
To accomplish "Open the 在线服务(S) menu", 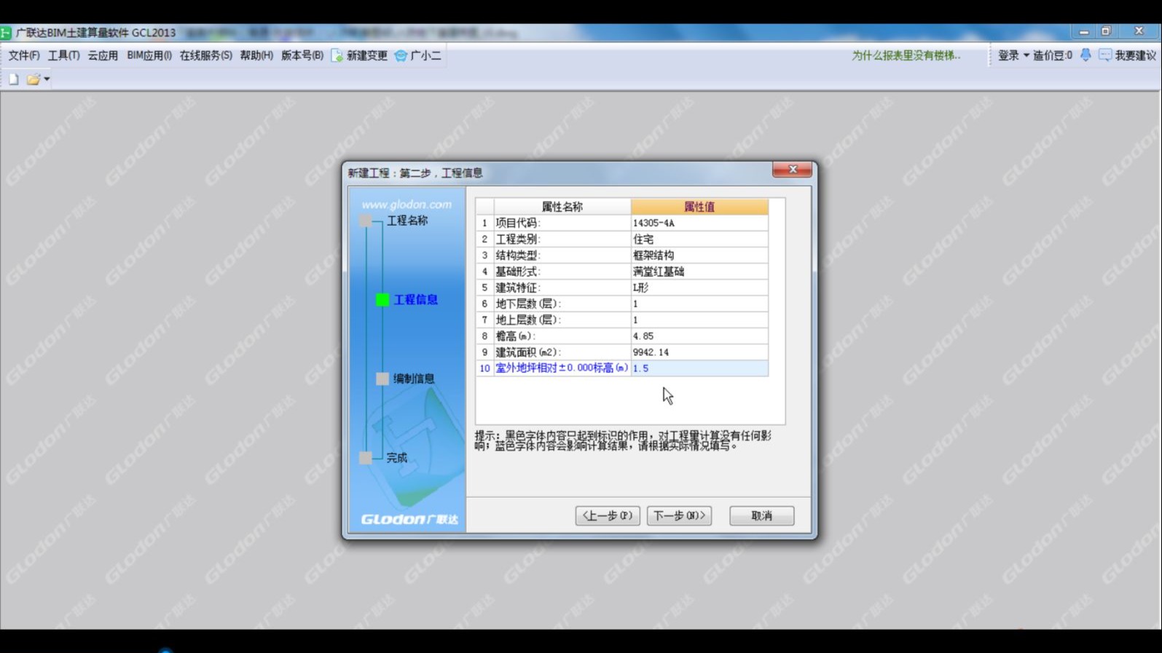I will click(205, 55).
